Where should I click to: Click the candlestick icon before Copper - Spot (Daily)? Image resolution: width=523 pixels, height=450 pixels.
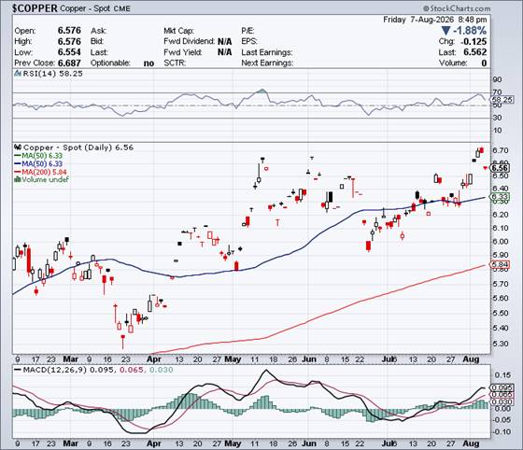18,148
